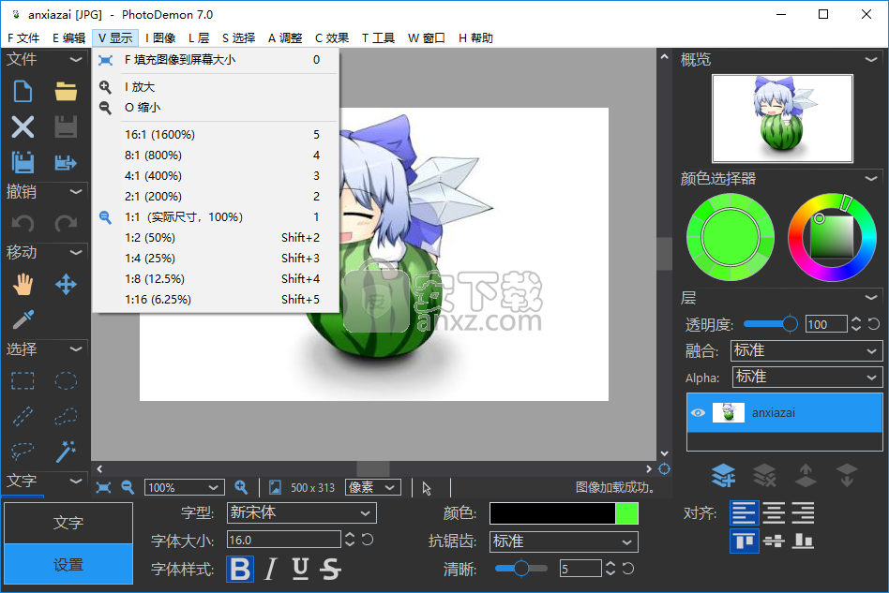Toggle bold font style
Viewport: 889px width, 593px height.
(x=240, y=569)
